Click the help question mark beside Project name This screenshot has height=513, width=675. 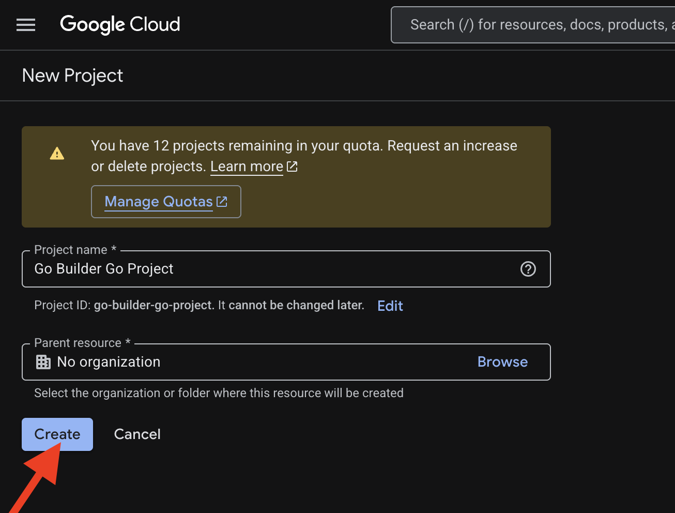(528, 269)
